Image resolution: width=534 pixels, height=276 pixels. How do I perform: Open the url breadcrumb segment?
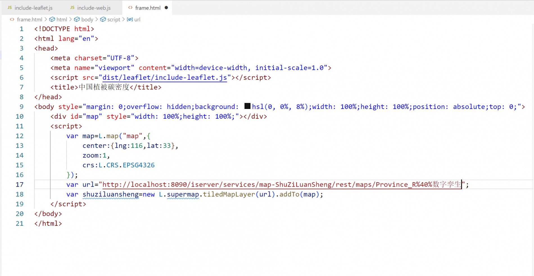pyautogui.click(x=137, y=19)
